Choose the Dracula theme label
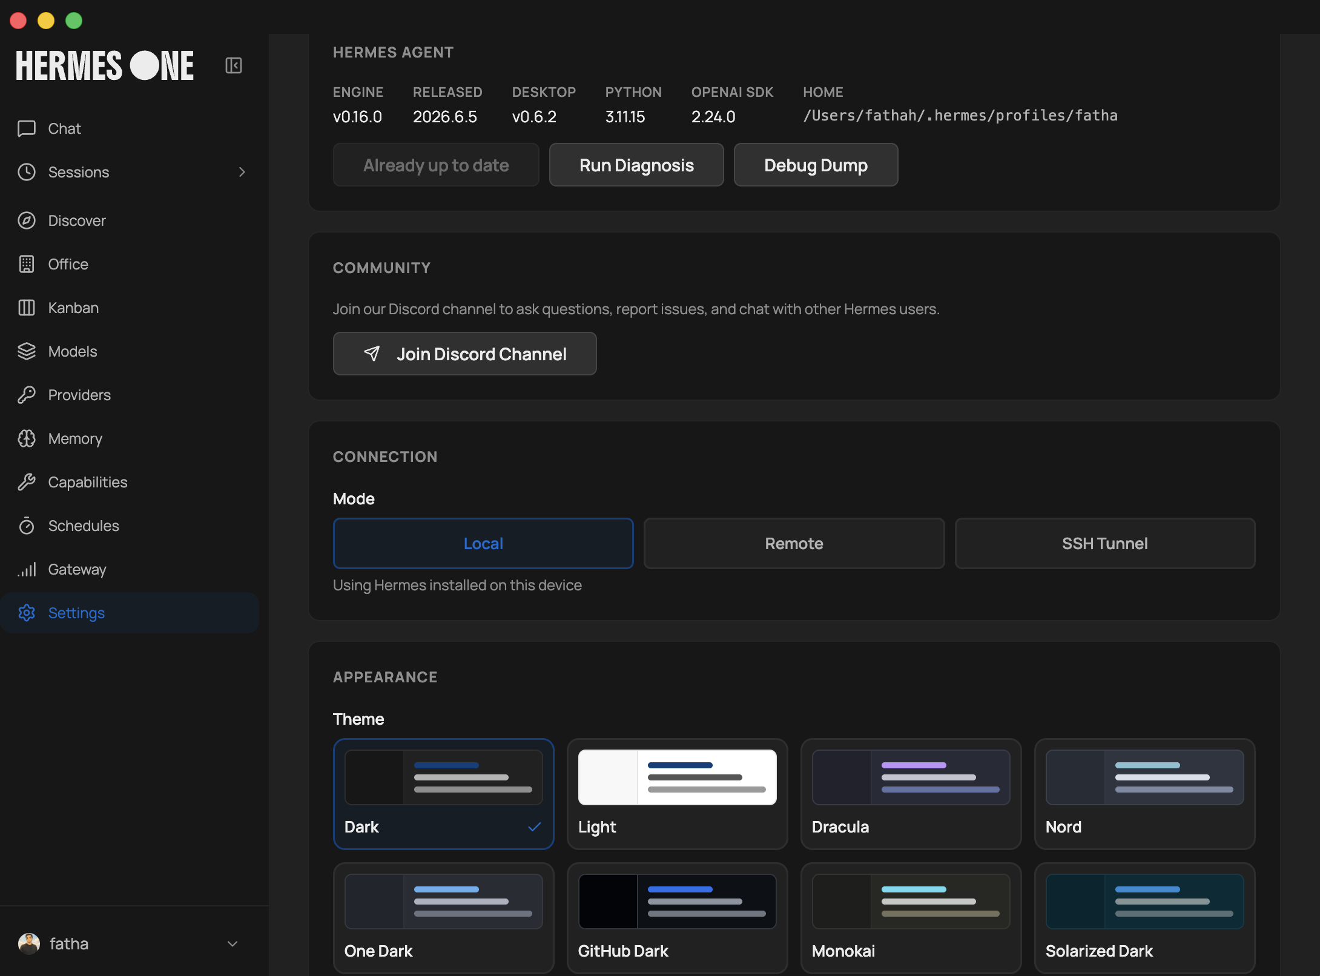The height and width of the screenshot is (976, 1320). coord(840,827)
